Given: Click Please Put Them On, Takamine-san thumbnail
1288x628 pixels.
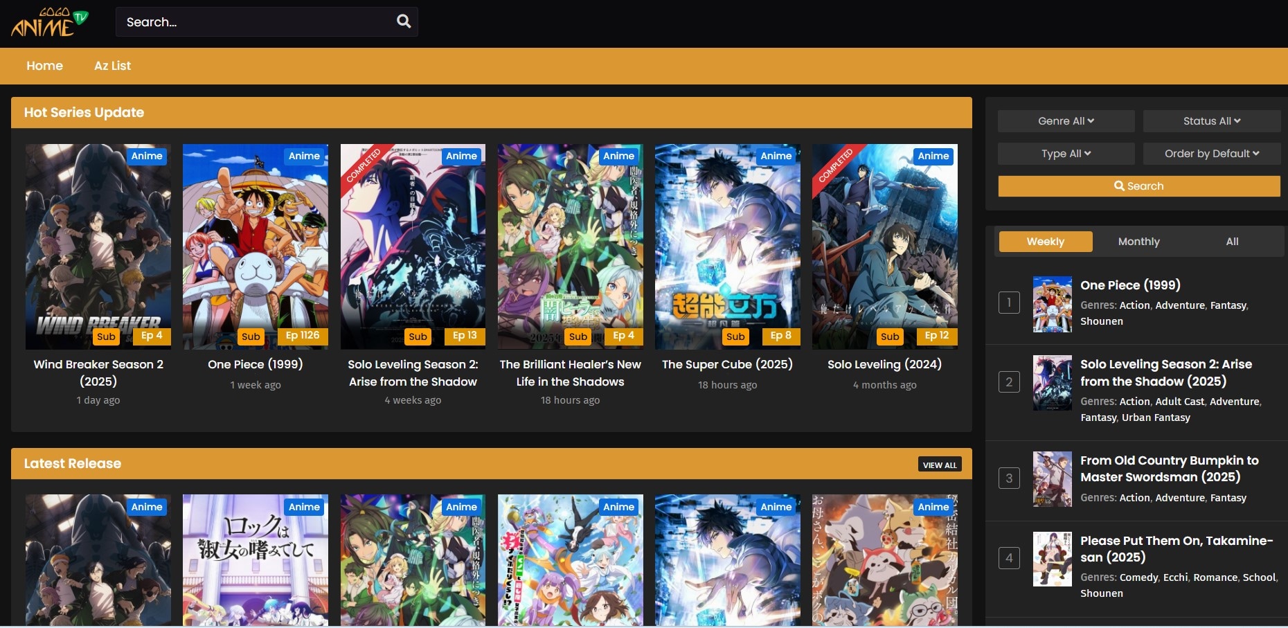Looking at the screenshot, I should (1053, 559).
